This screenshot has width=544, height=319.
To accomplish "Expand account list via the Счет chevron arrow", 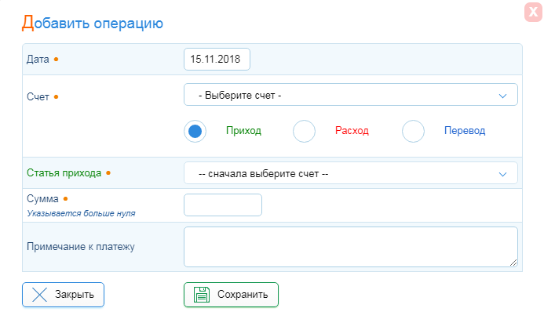I will 502,96.
